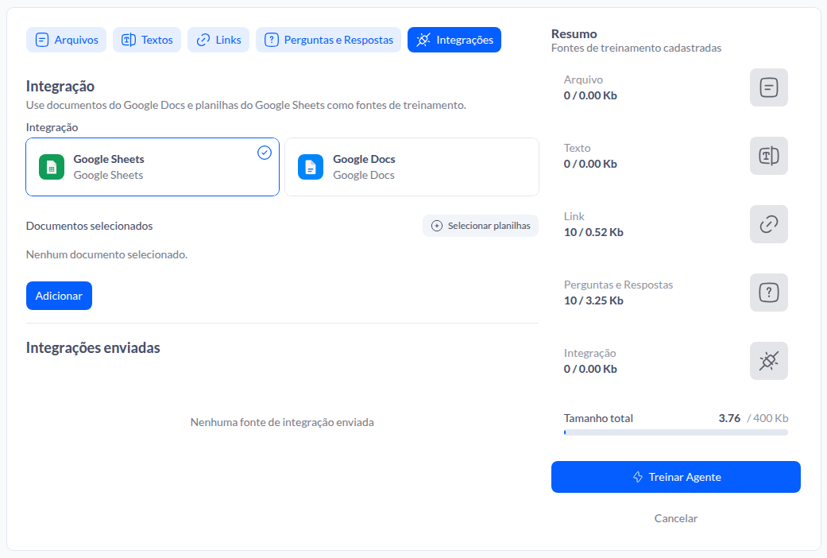
Task: Click 'Nenhuma fonte de integração enviada' message
Action: tap(282, 422)
